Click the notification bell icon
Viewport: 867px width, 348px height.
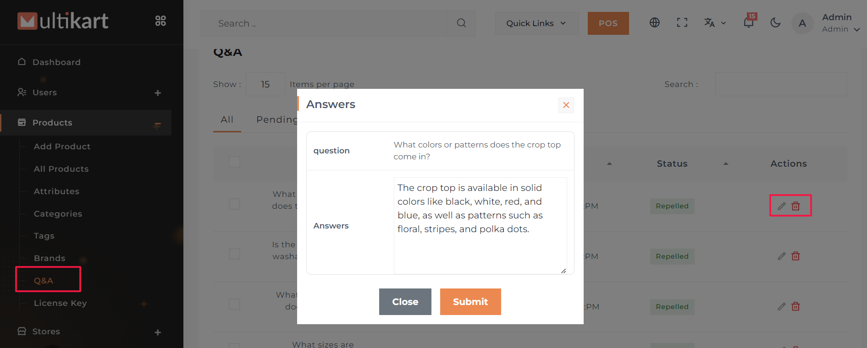[x=748, y=23]
